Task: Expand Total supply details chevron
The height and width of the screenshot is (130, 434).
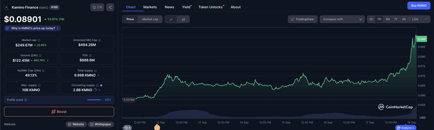Action: (98, 75)
